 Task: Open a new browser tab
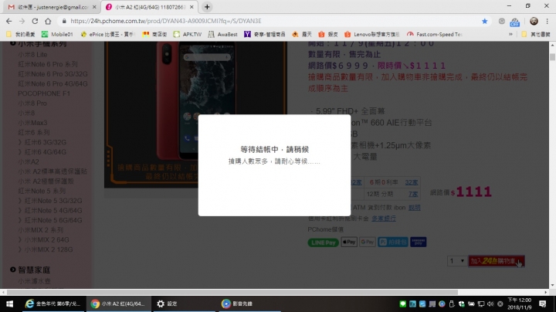click(x=207, y=7)
